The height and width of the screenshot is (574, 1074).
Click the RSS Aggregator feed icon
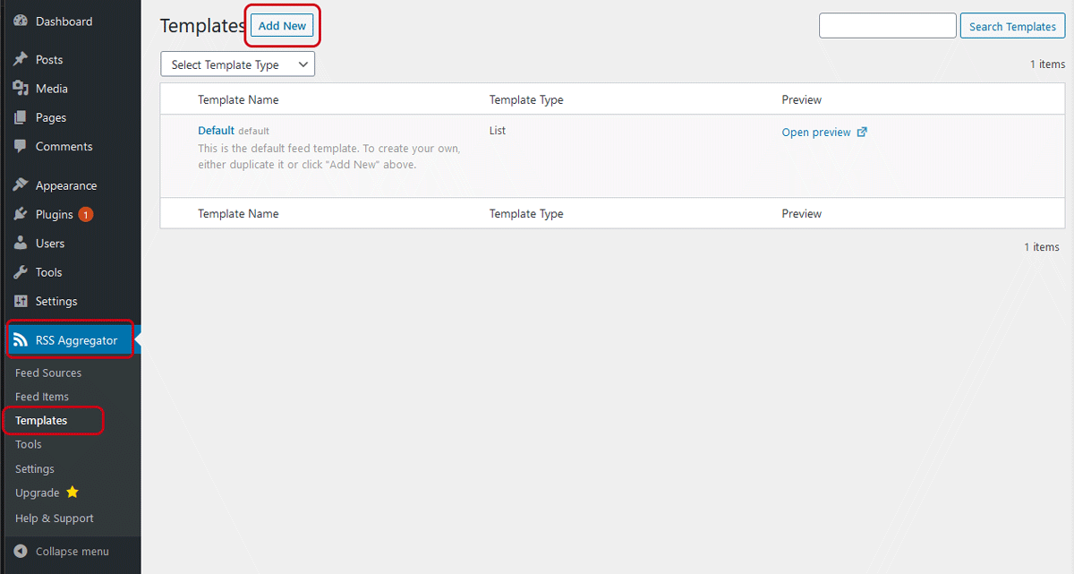coord(21,340)
